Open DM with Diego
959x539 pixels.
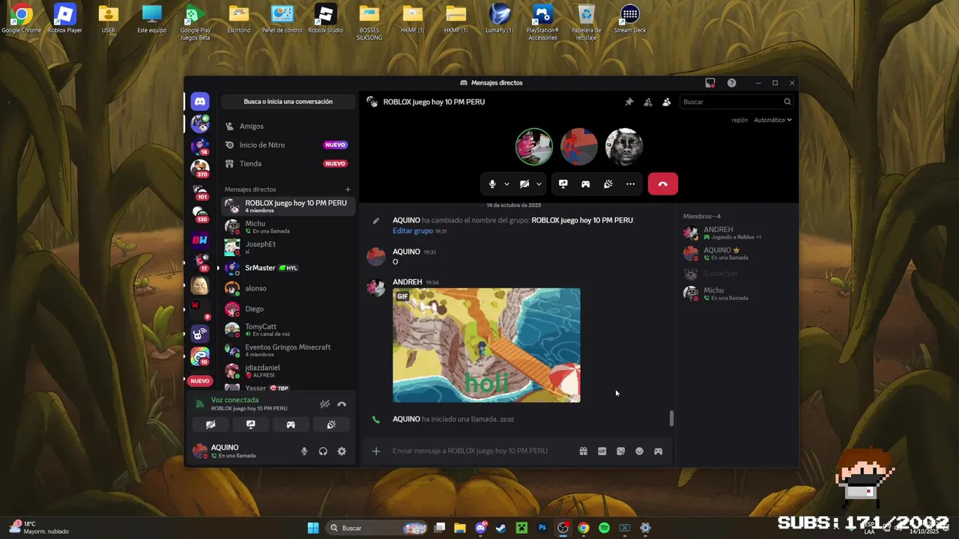point(288,309)
